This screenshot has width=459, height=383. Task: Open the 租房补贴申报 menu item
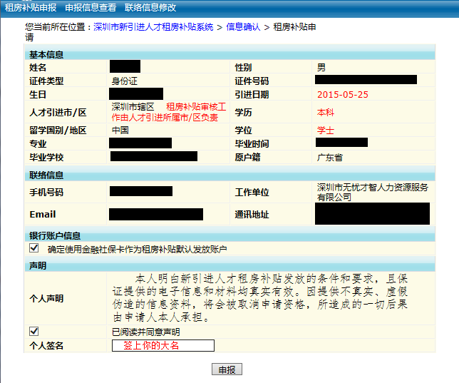point(31,7)
